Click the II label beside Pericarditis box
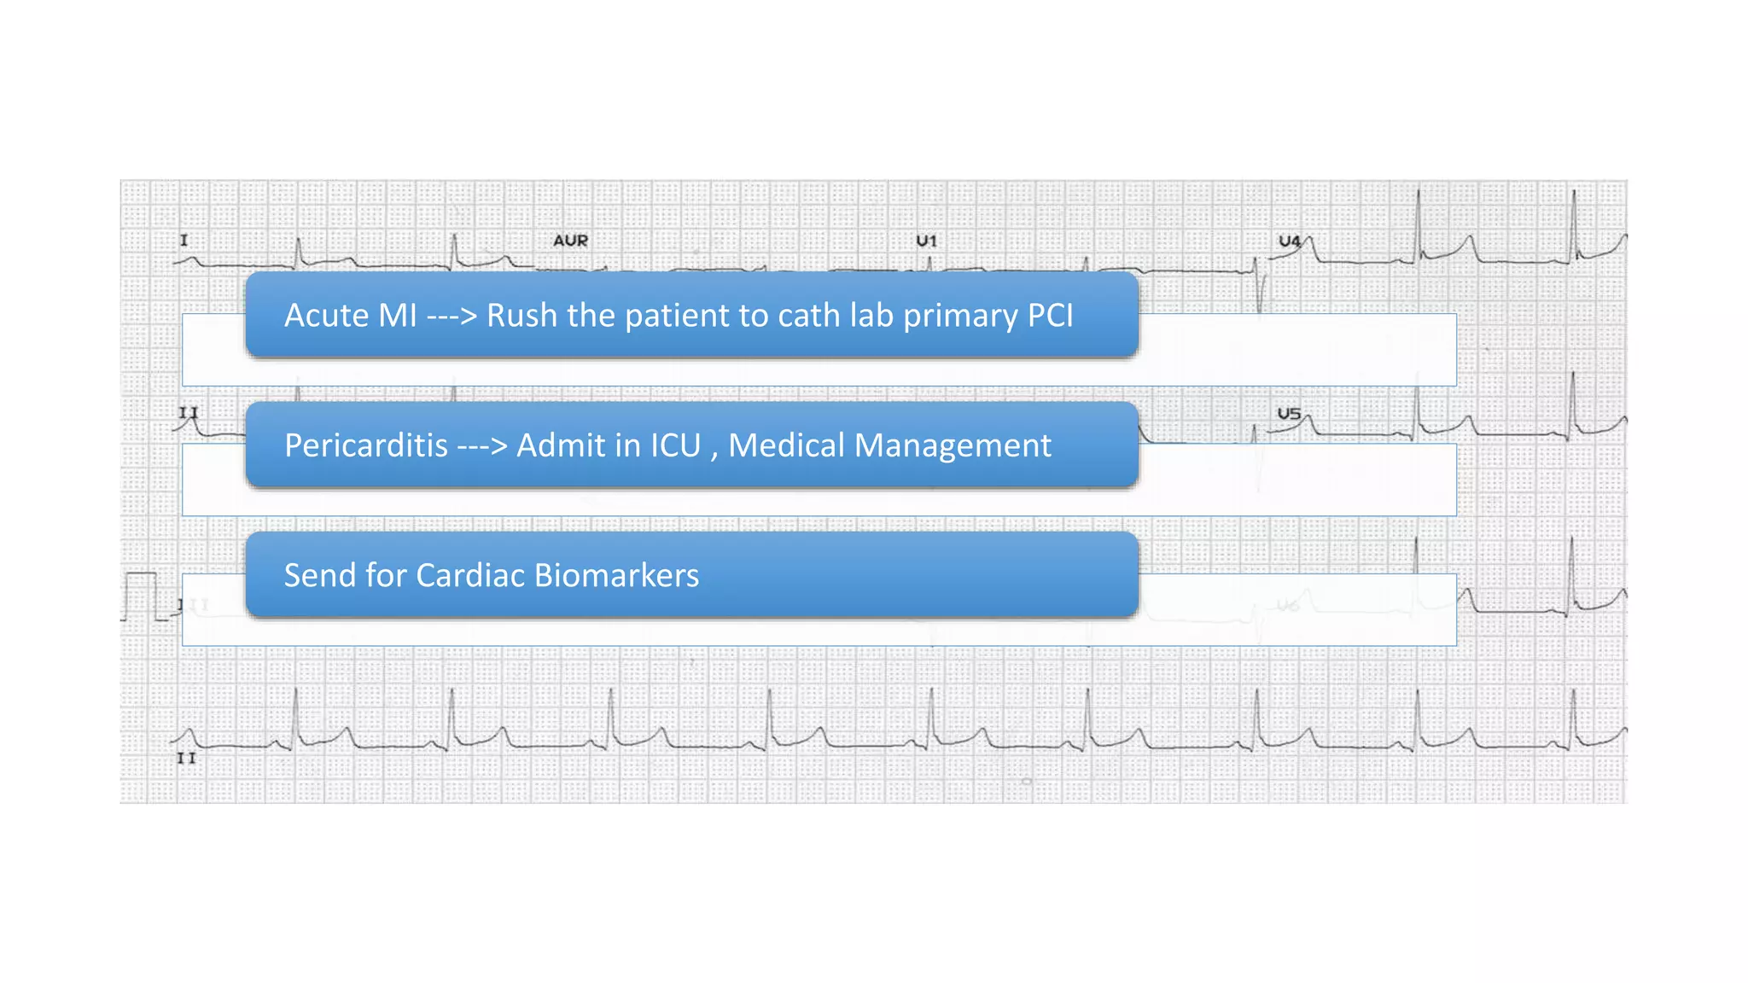Viewport: 1748px width, 983px height. (189, 413)
